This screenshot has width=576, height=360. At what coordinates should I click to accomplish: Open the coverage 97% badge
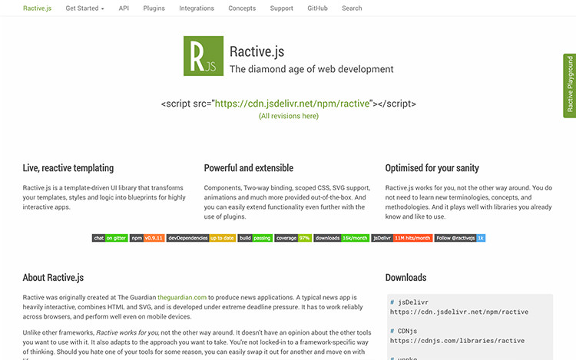pyautogui.click(x=293, y=238)
